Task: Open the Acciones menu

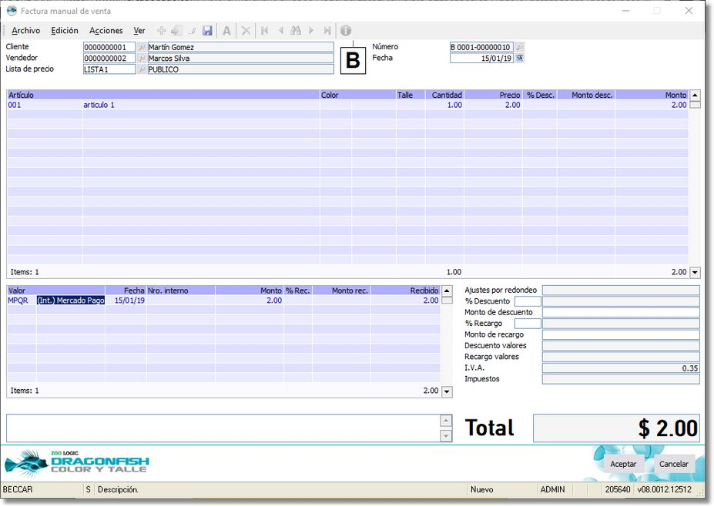Action: pyautogui.click(x=106, y=31)
